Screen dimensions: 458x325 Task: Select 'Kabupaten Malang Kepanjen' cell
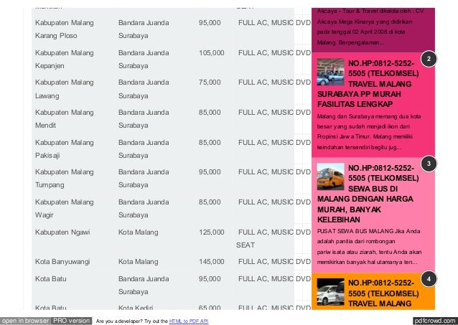65,60
